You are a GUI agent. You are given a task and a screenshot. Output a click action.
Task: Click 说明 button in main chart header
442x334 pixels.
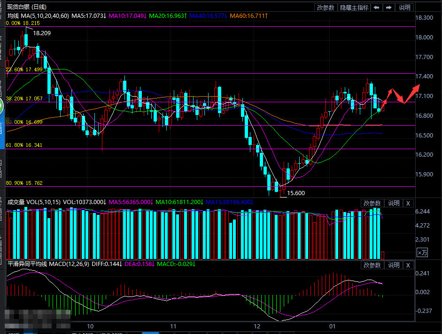click(x=404, y=8)
